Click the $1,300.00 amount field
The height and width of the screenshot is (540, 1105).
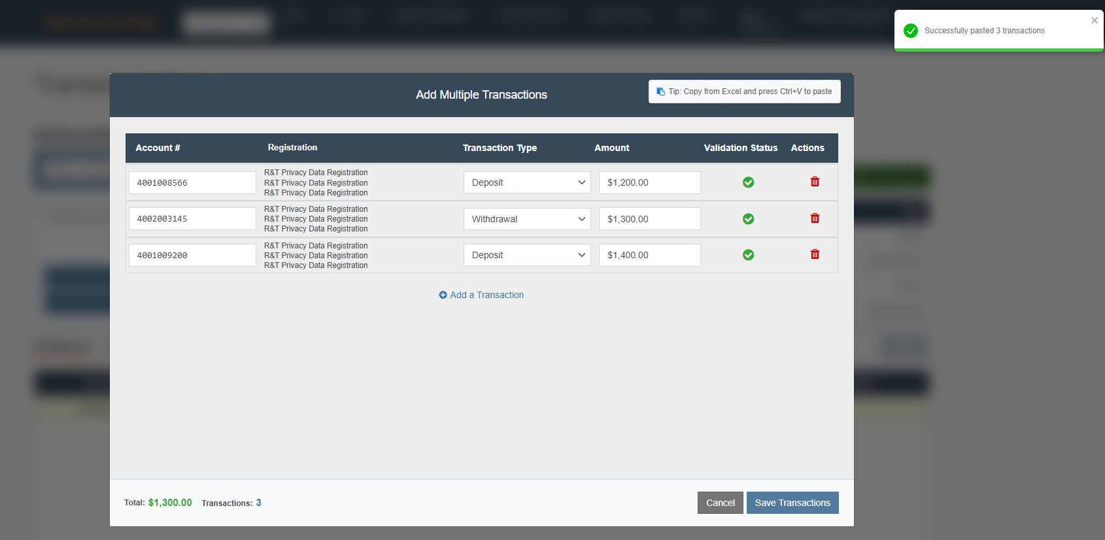(x=650, y=219)
